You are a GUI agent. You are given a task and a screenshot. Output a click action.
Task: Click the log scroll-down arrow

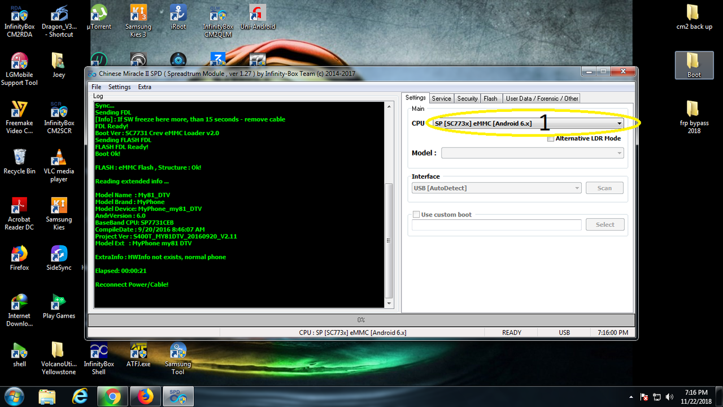tap(388, 304)
